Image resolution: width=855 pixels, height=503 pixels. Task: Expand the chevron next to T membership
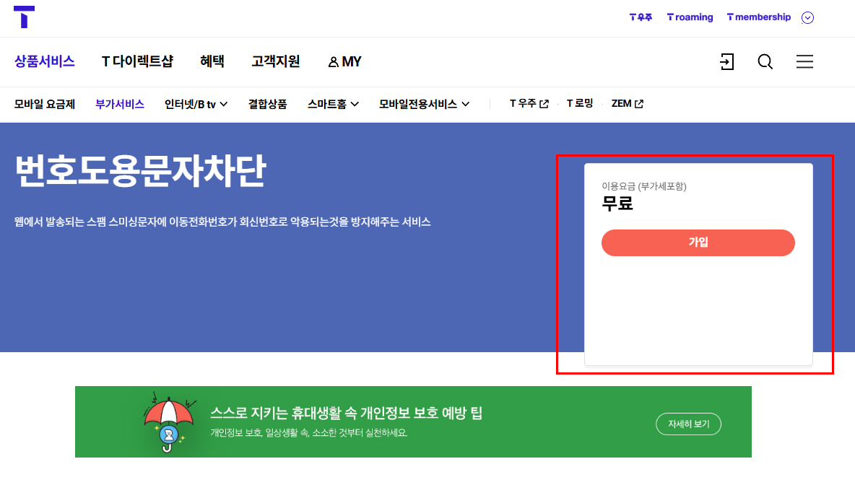pyautogui.click(x=807, y=17)
